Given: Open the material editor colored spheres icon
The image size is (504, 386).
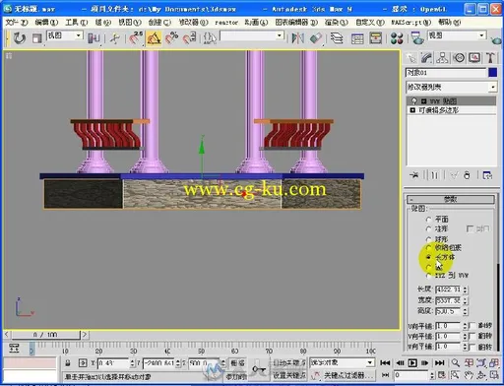Looking at the screenshot, I should (x=397, y=38).
